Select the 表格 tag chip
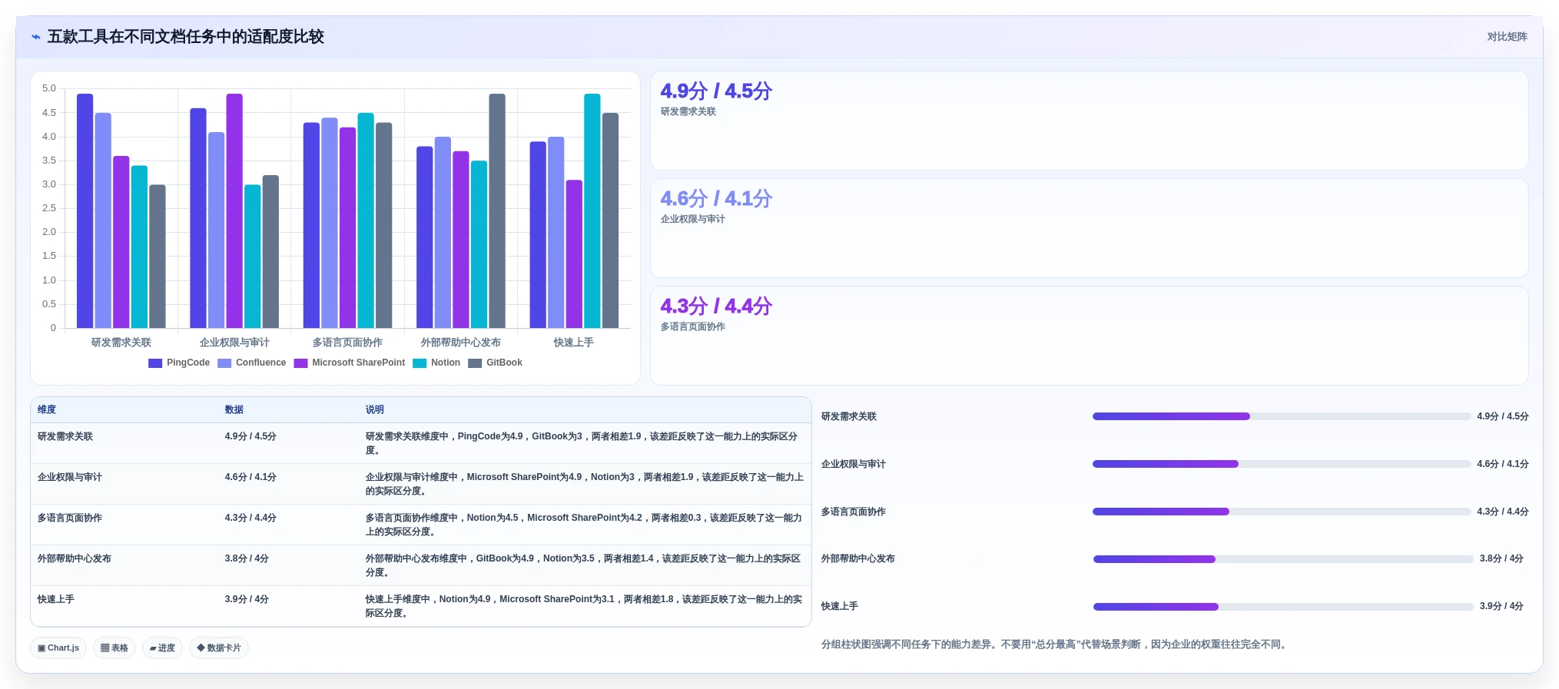The height and width of the screenshot is (689, 1559). pyautogui.click(x=114, y=648)
